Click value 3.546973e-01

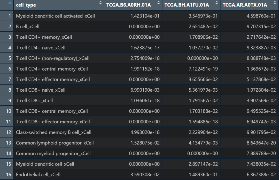203,16
